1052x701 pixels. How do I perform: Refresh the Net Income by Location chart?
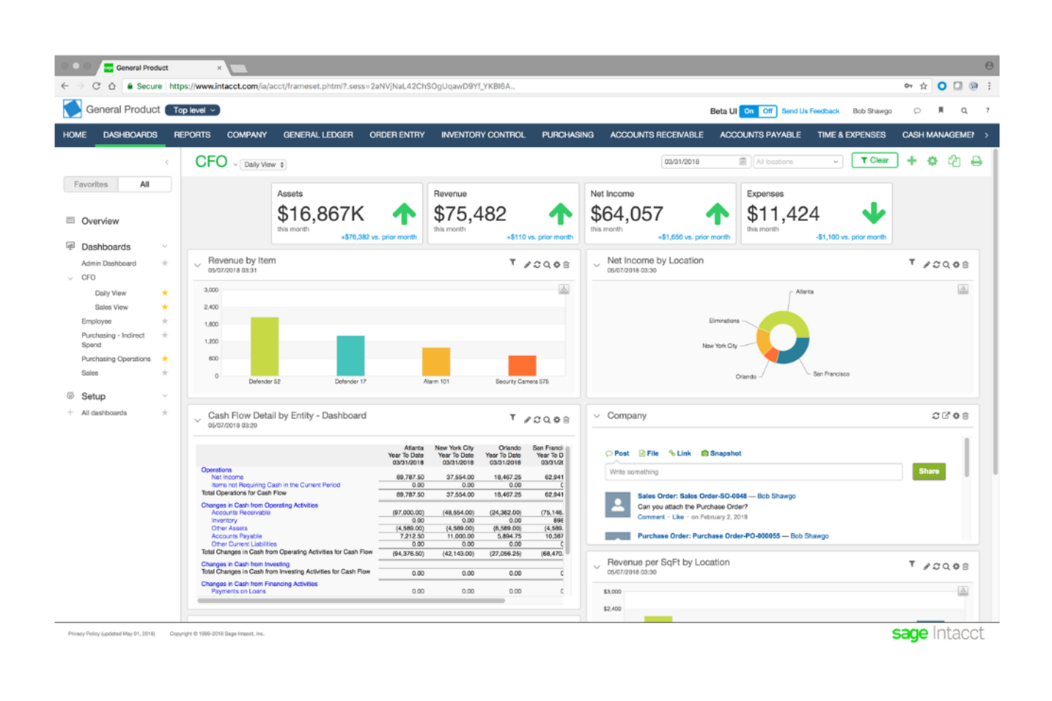tap(936, 263)
